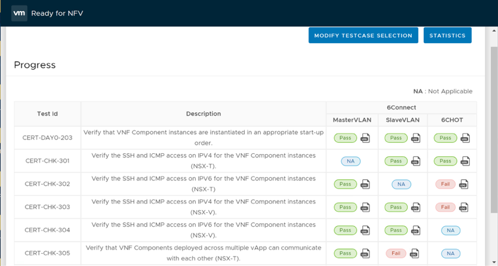Open 6CHOT log icon for CERT-CHK-302
Screen dimensions: 498x266
coord(464,184)
